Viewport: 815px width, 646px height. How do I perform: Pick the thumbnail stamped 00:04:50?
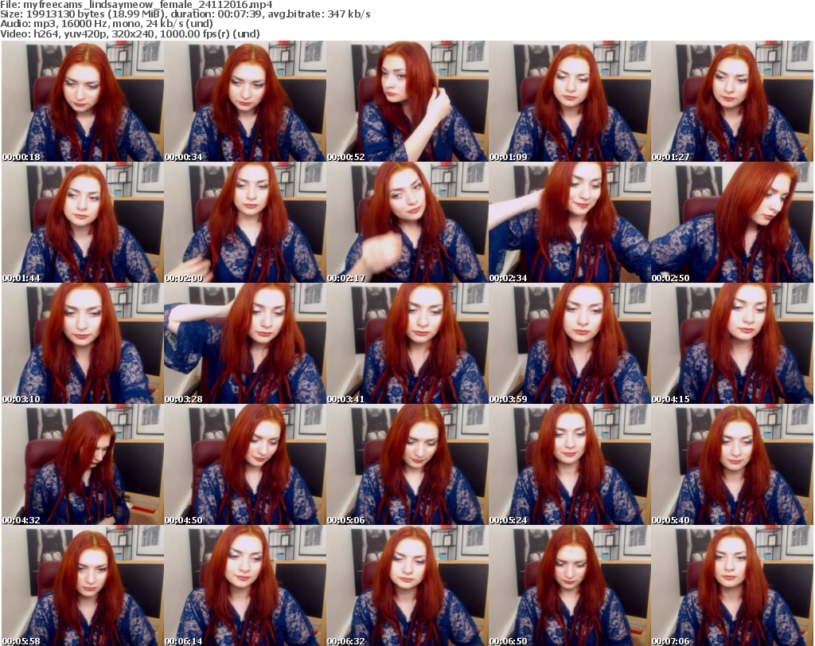(x=245, y=464)
